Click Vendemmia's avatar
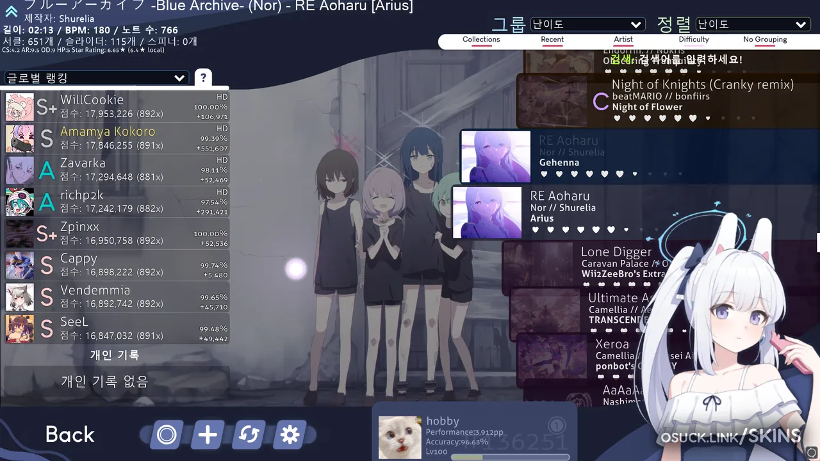Screen dimensions: 820x461 pyautogui.click(x=20, y=297)
